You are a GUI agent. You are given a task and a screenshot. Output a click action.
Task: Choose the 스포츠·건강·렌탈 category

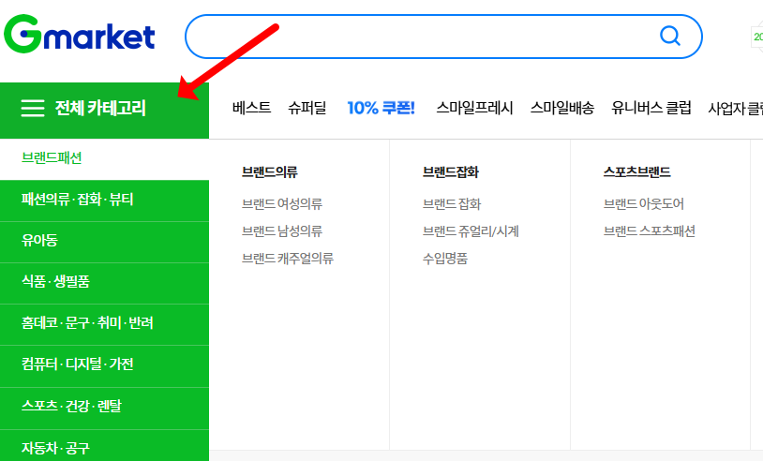(105, 408)
